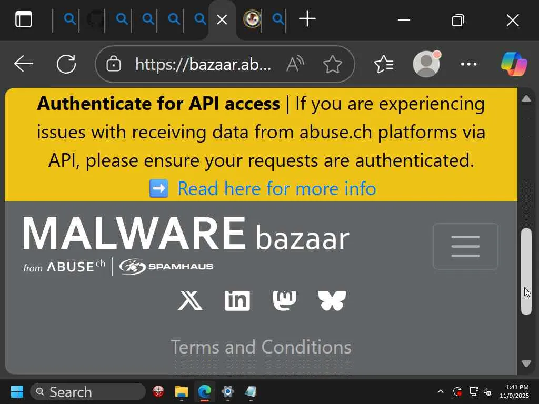This screenshot has height=404, width=539.
Task: Visit the LinkedIn profile
Action: click(237, 300)
